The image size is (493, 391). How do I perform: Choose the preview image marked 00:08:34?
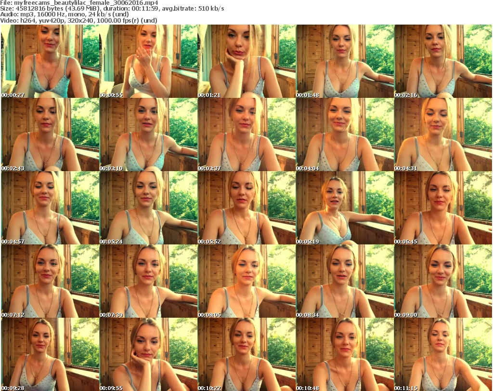(345, 281)
